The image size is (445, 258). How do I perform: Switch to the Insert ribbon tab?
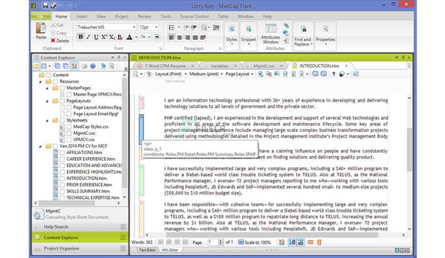81,17
